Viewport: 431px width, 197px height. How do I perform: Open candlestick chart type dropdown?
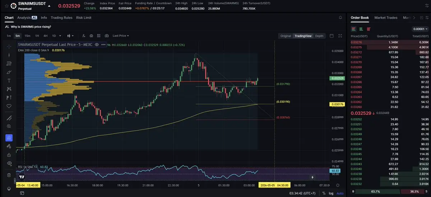click(x=70, y=36)
